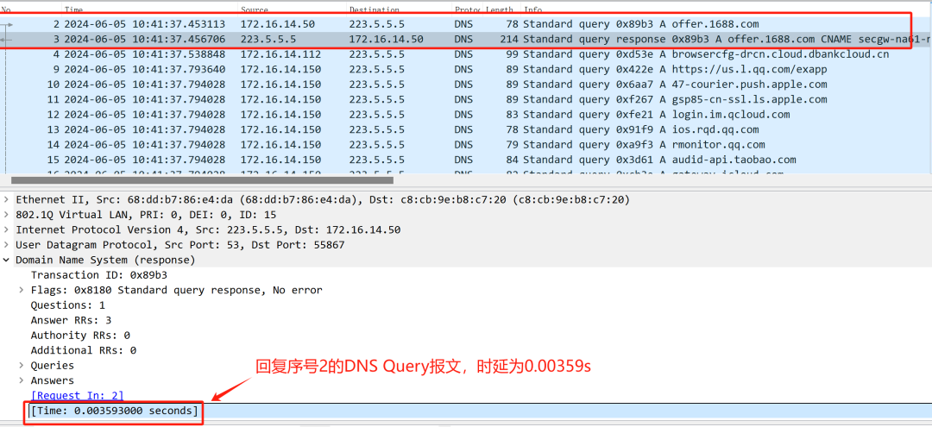Expand Internet Protocol Version 4 details
This screenshot has height=427, width=932.
(8, 230)
